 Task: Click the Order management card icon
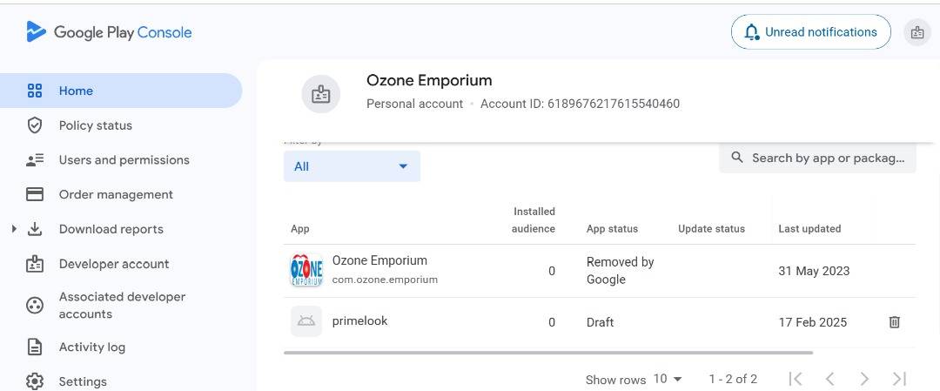[35, 194]
